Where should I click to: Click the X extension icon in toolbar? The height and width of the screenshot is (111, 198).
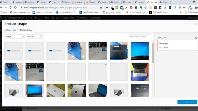click(x=126, y=7)
